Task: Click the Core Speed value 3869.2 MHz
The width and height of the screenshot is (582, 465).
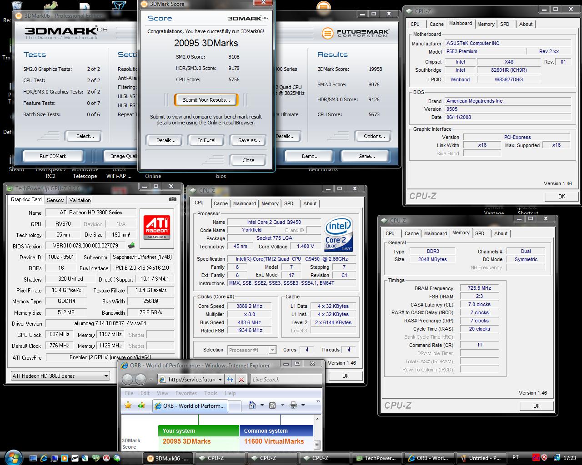Action: 250,306
